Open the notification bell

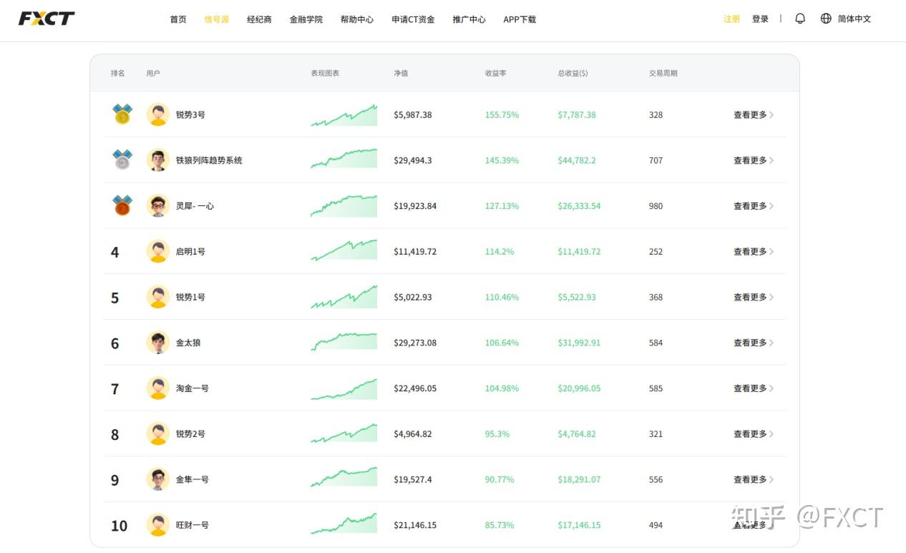(800, 19)
